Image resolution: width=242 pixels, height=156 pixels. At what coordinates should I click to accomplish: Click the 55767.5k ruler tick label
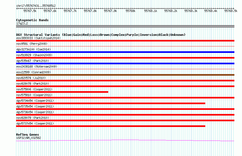point(30,11)
